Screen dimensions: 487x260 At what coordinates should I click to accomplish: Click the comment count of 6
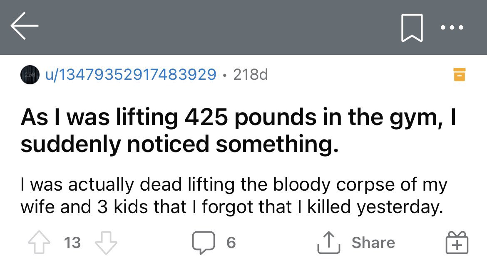231,243
